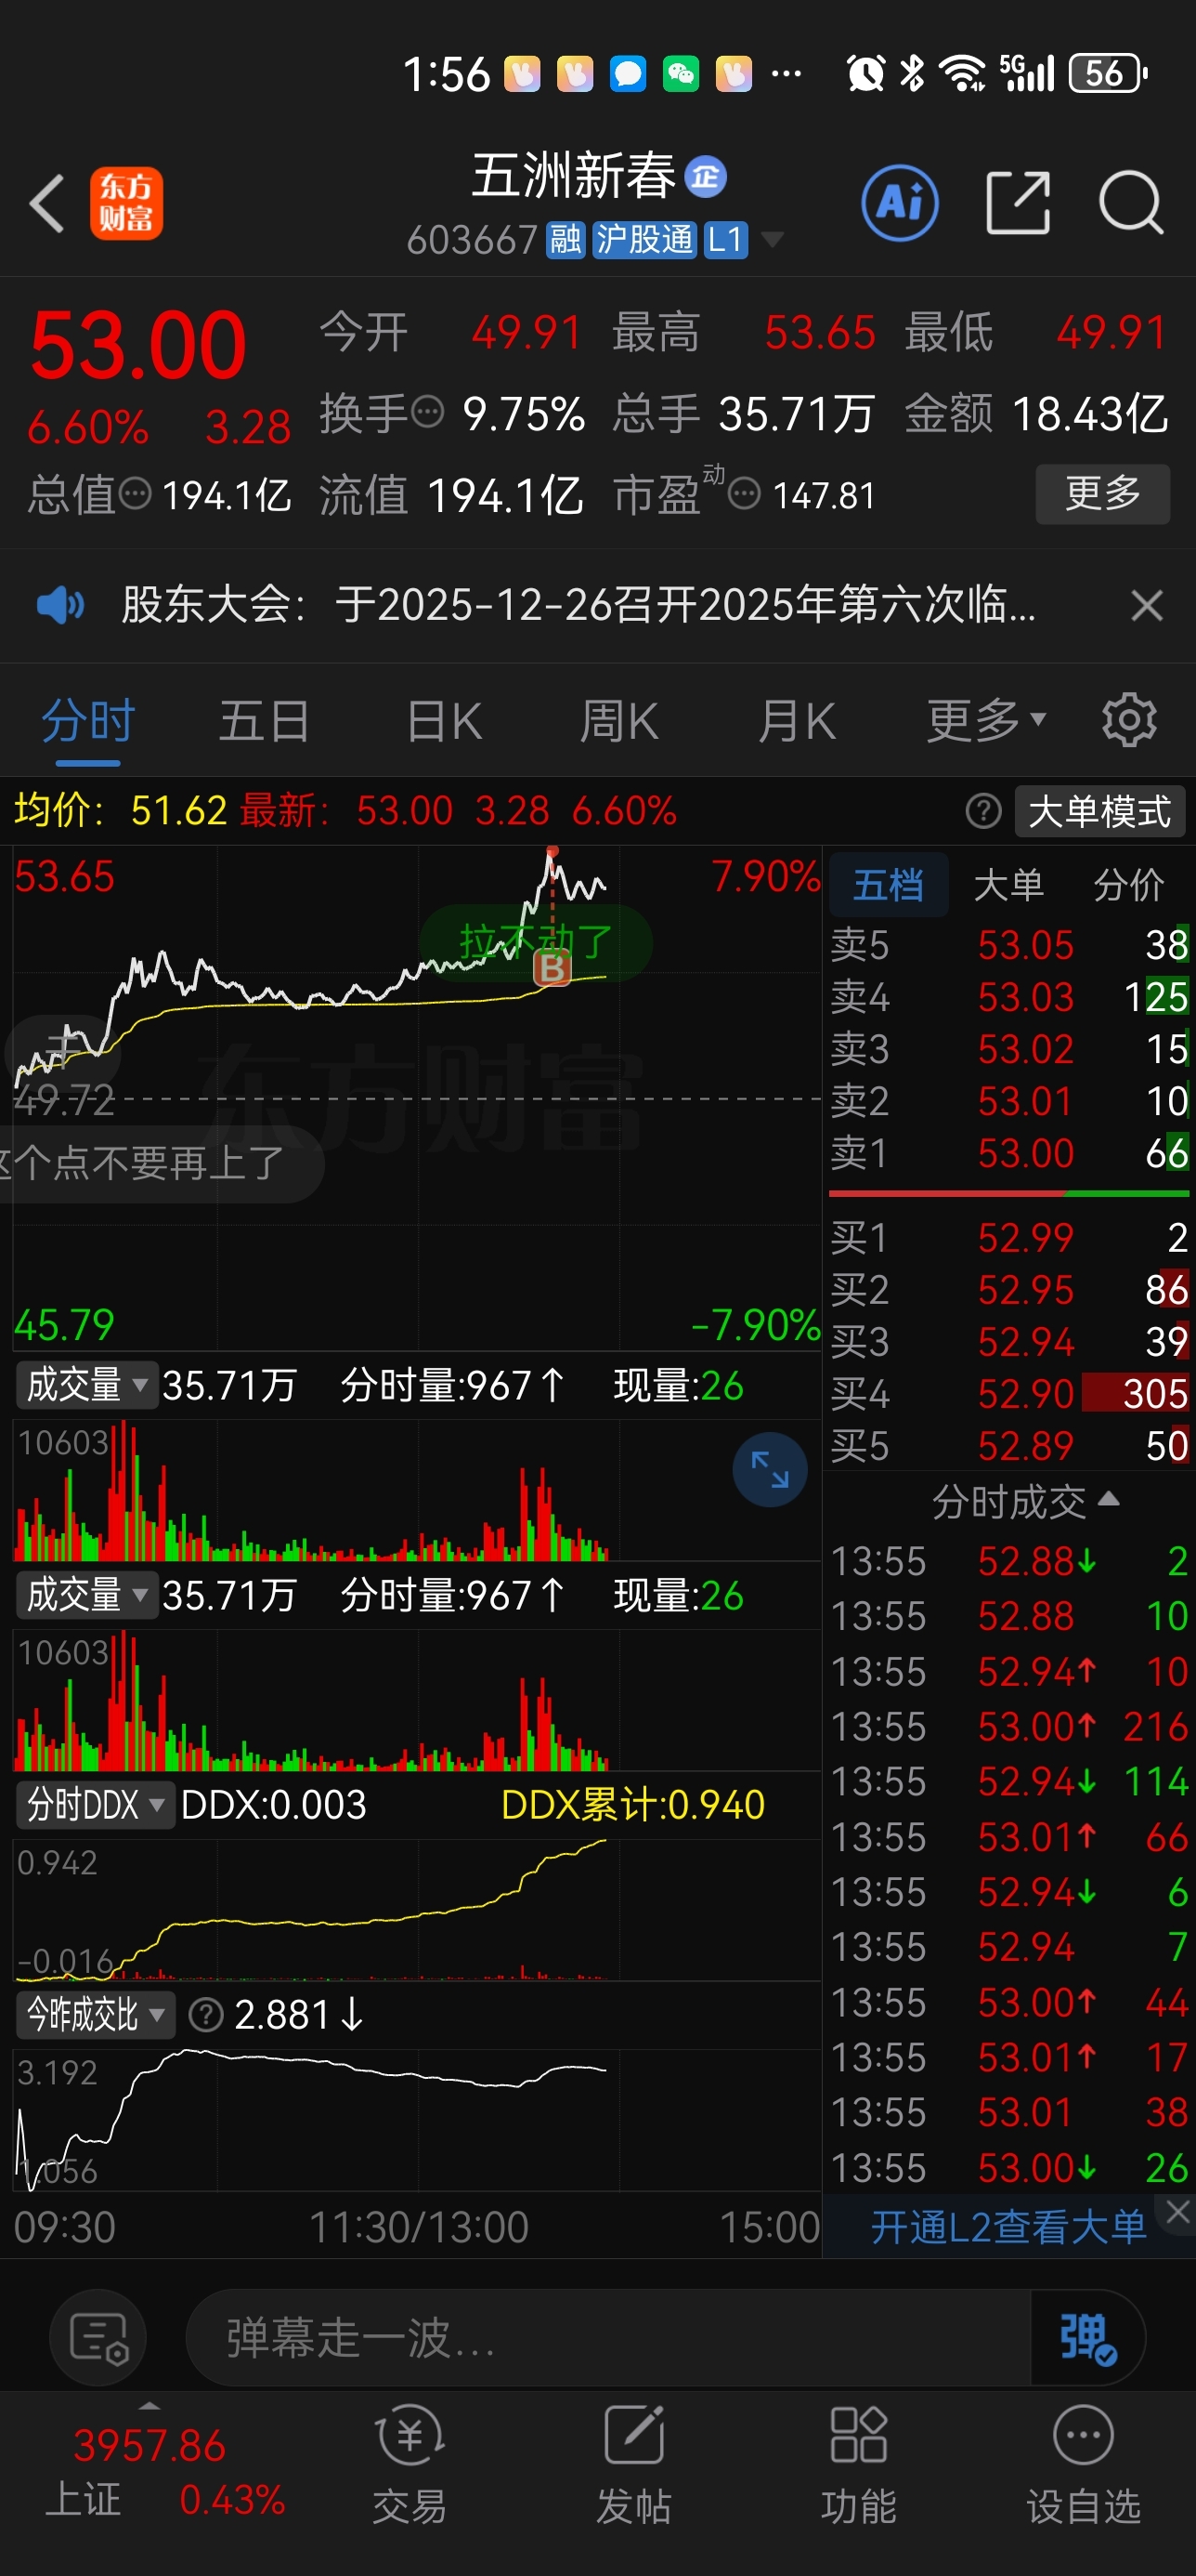Tap the 卖1 53.00 order row
This screenshot has height=2576, width=1196.
[1009, 1153]
